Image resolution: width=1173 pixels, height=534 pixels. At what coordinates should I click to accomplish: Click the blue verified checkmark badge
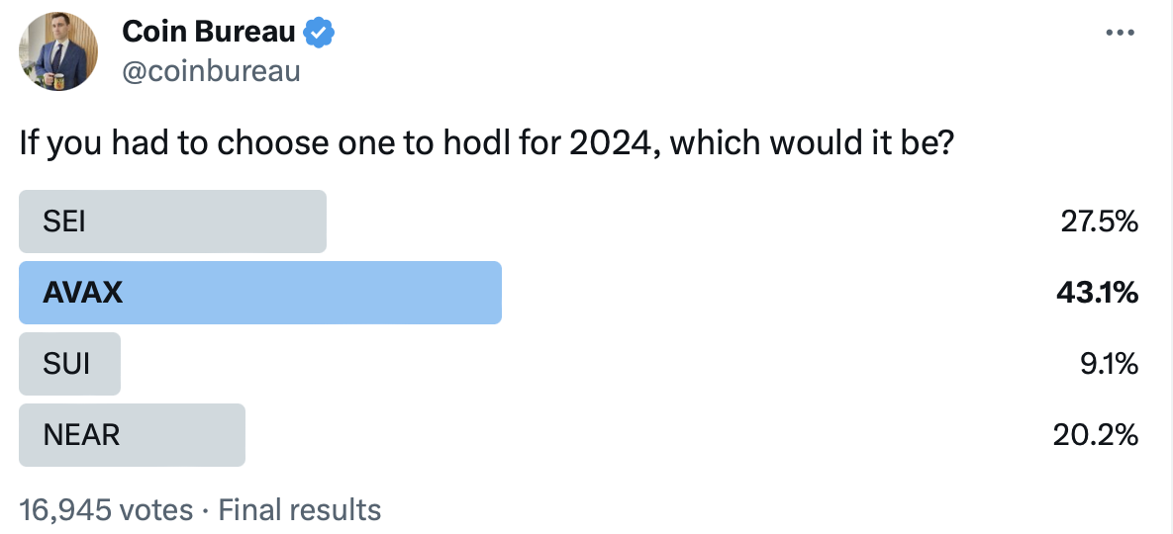point(321,33)
